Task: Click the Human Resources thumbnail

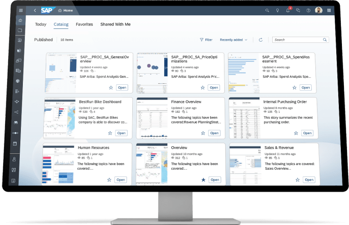Action: 58,165
